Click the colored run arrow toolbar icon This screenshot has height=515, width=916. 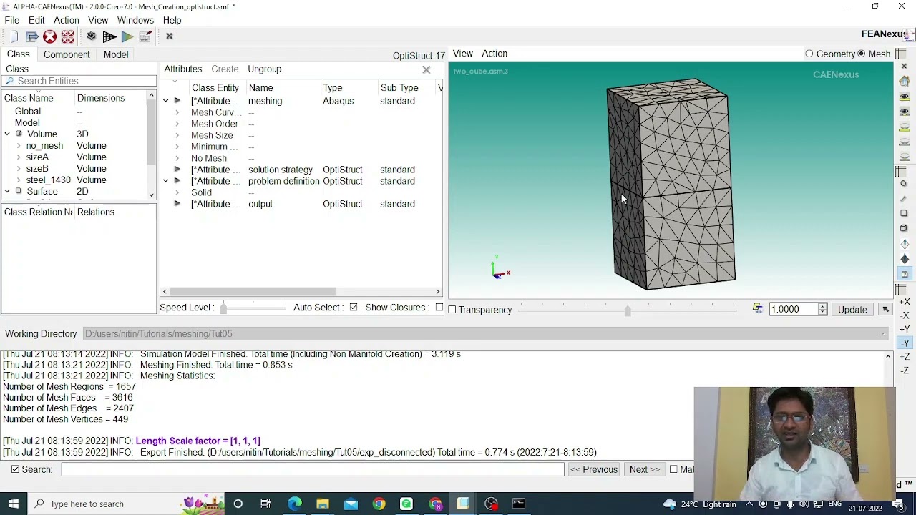(x=127, y=36)
